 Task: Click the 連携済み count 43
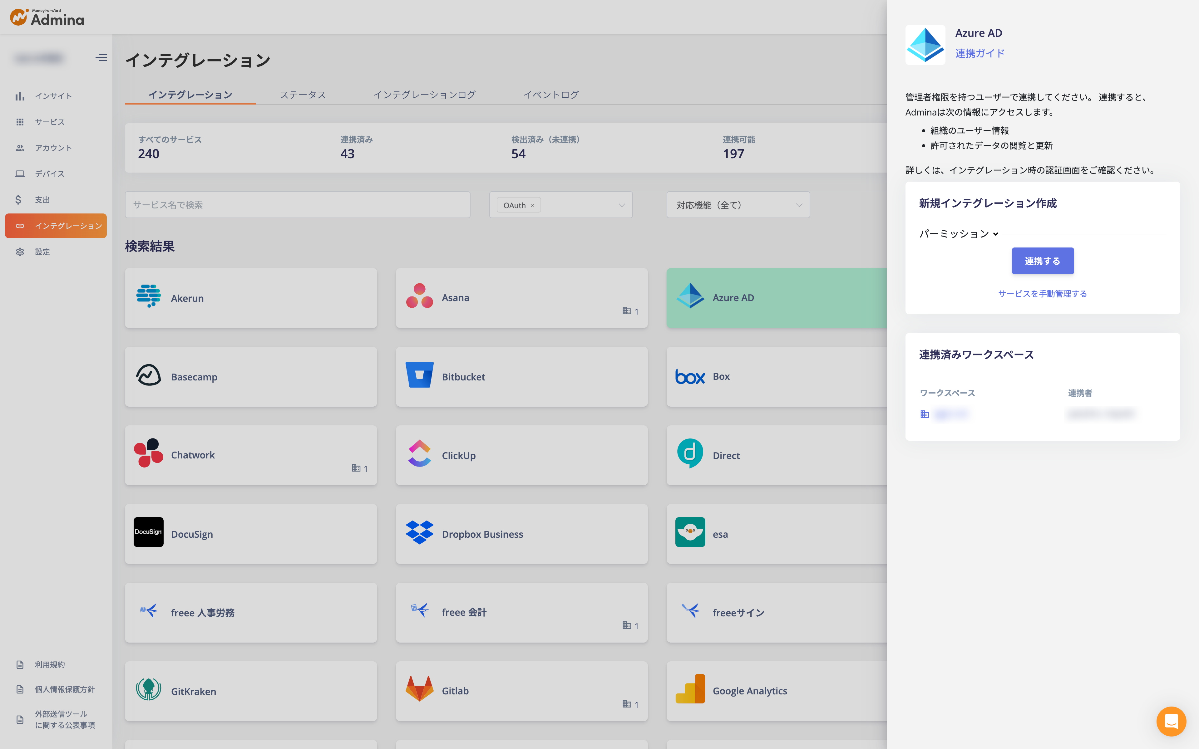[347, 154]
